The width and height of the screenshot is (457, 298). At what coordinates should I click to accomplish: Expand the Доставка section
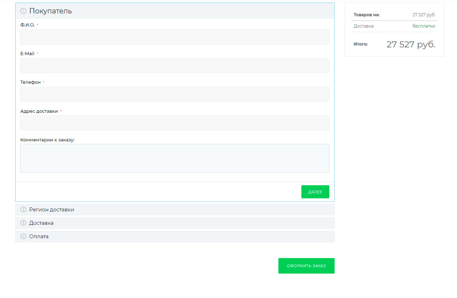point(42,223)
